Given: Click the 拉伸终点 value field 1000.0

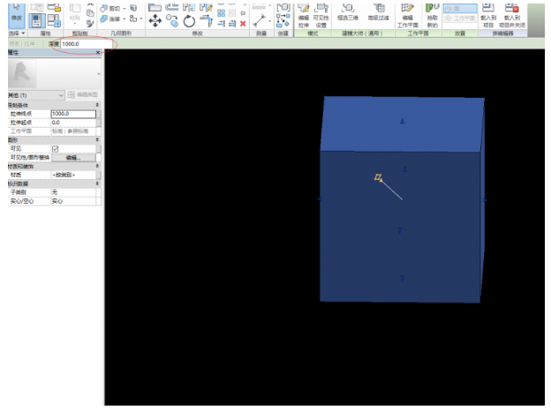Looking at the screenshot, I should tap(73, 114).
